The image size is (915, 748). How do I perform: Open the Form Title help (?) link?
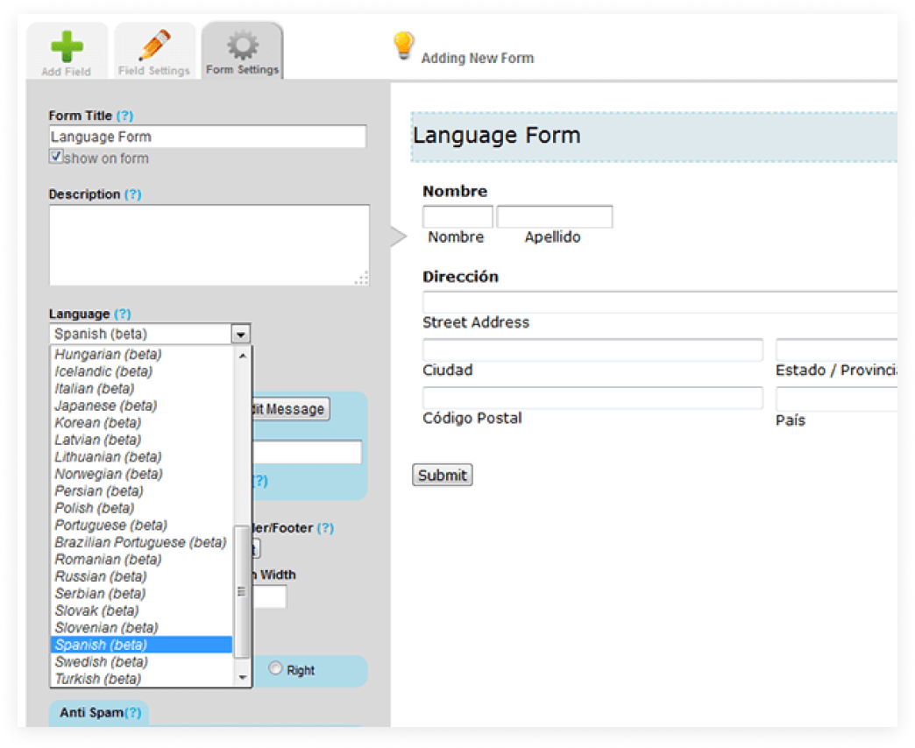pyautogui.click(x=124, y=116)
